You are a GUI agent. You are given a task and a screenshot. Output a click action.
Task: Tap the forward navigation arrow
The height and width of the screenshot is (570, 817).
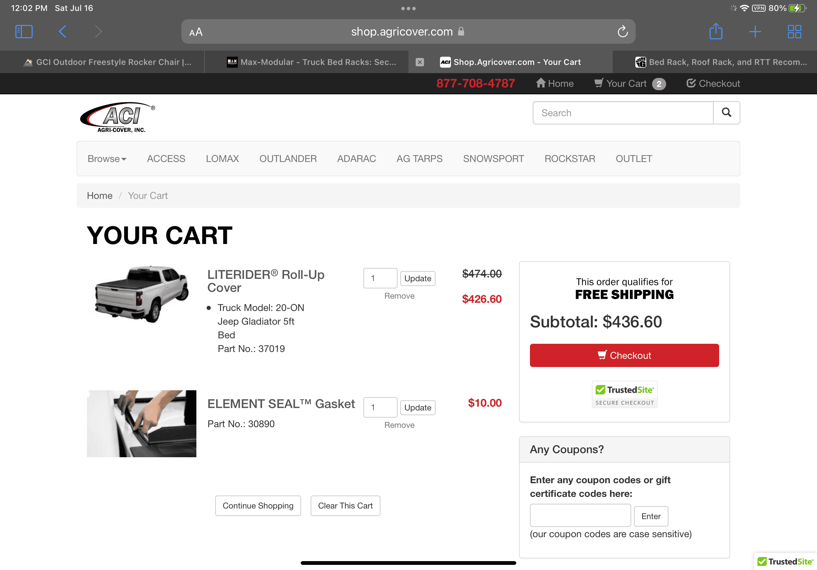(x=99, y=32)
